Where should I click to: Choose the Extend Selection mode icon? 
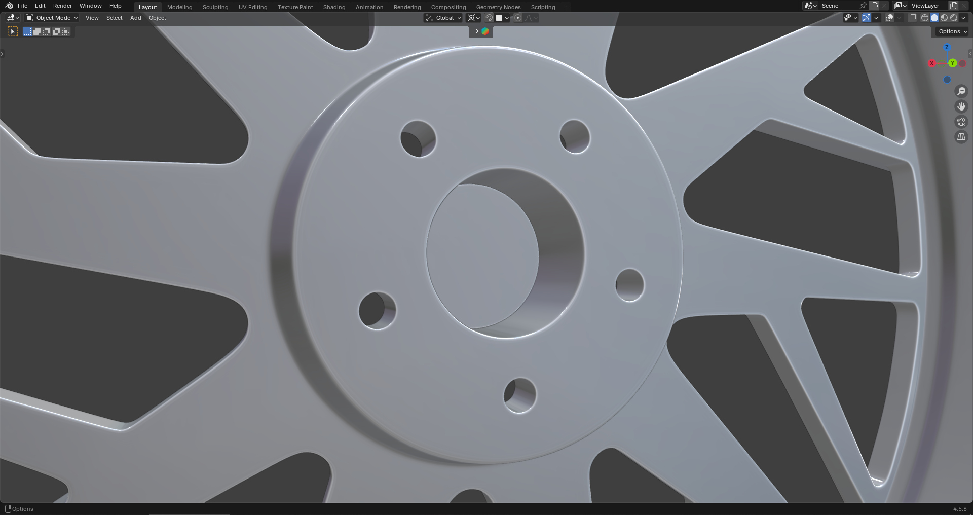(37, 31)
